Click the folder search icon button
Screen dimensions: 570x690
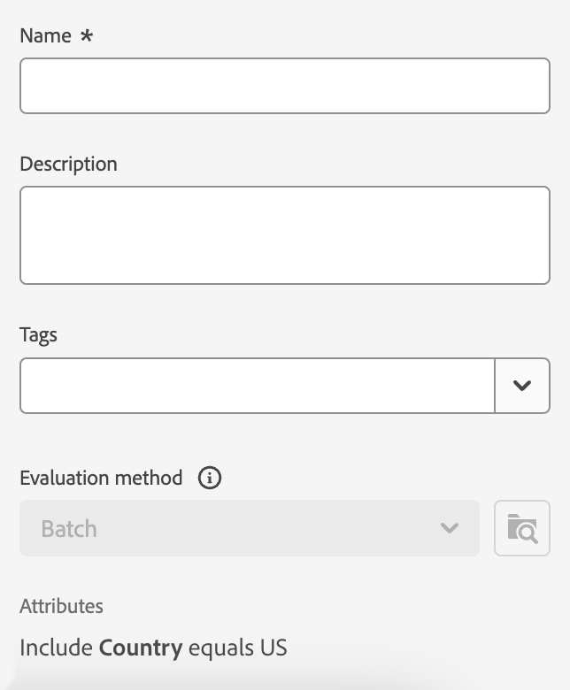click(x=522, y=529)
